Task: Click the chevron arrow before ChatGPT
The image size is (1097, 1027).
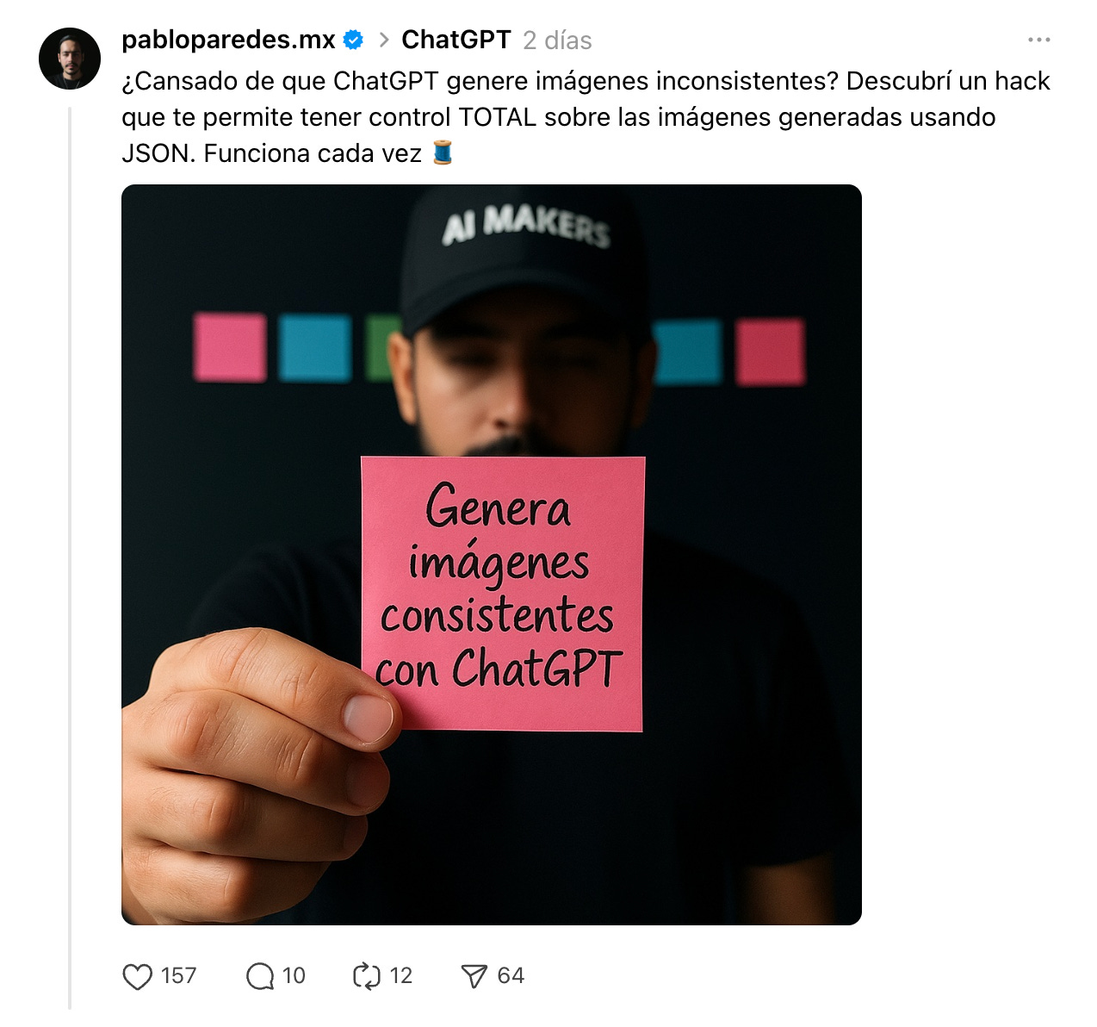Action: (384, 40)
